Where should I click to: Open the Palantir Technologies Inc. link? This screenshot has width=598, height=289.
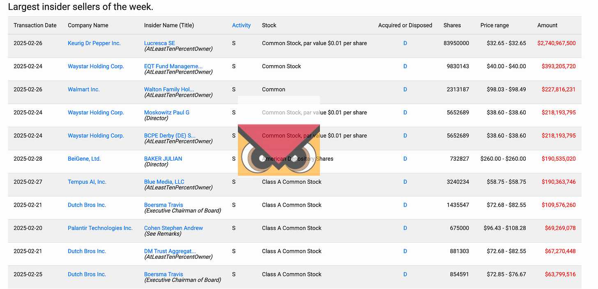100,228
